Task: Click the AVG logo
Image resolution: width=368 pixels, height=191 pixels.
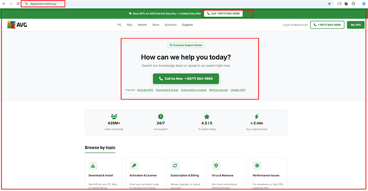Action: 17,24
